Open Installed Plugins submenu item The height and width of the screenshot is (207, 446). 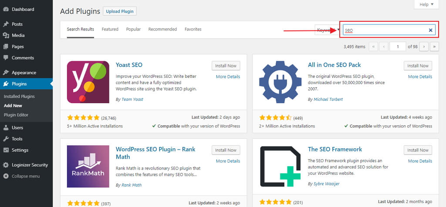[19, 97]
